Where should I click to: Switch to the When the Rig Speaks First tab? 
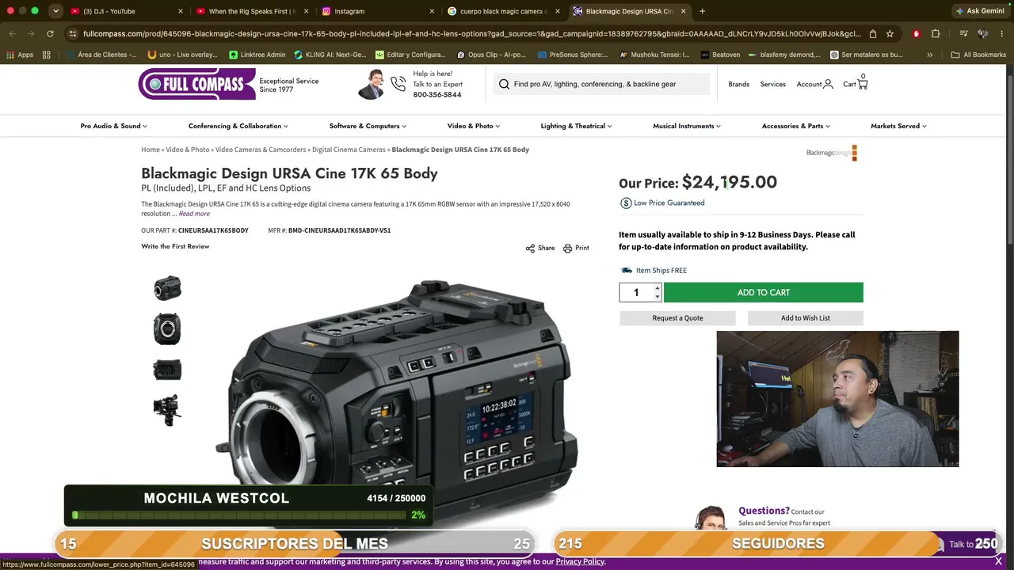click(251, 11)
